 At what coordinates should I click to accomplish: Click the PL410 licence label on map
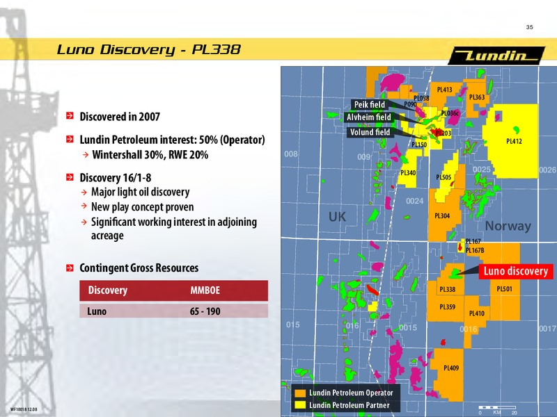(477, 313)
